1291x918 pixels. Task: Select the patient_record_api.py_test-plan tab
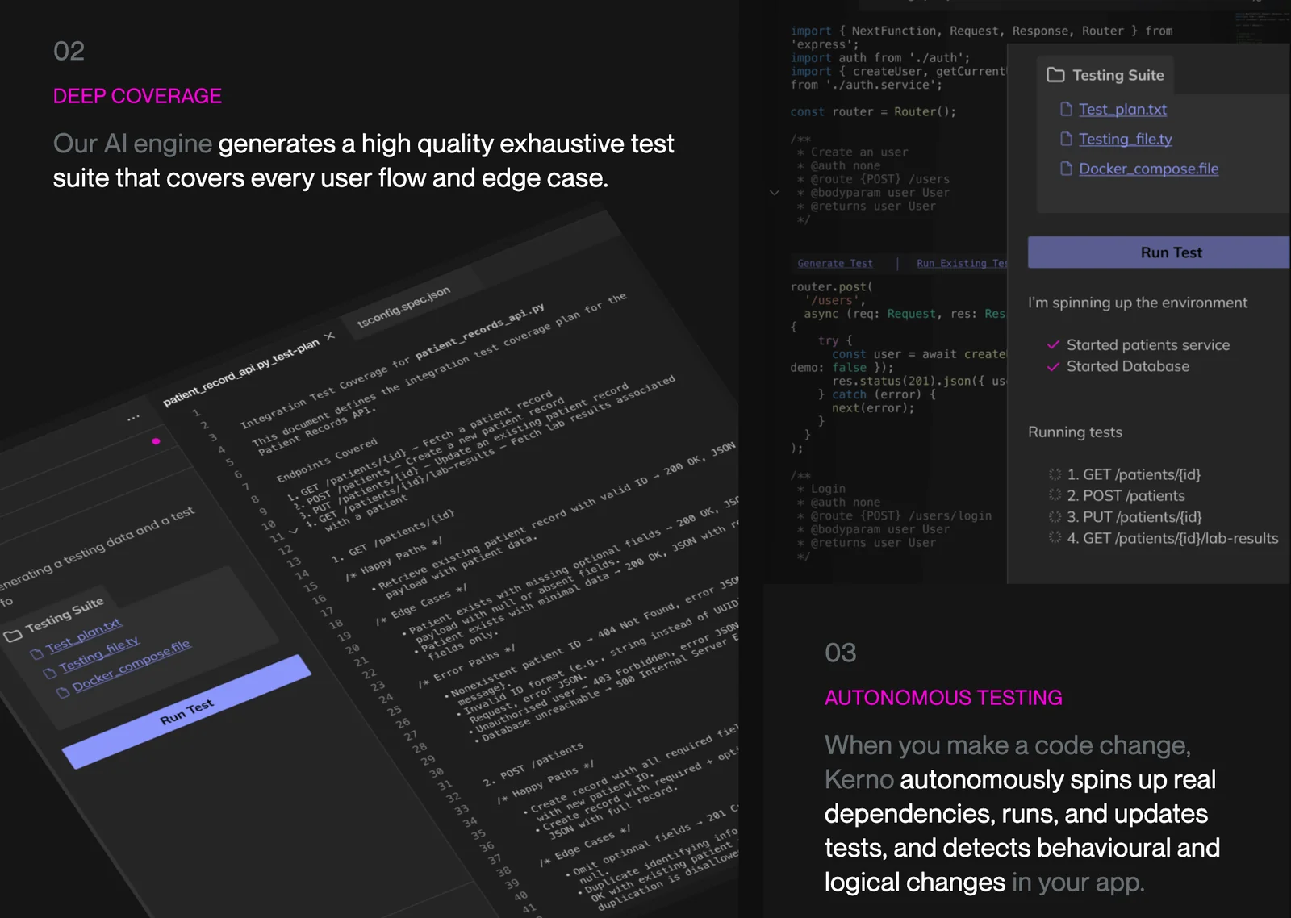(x=240, y=372)
